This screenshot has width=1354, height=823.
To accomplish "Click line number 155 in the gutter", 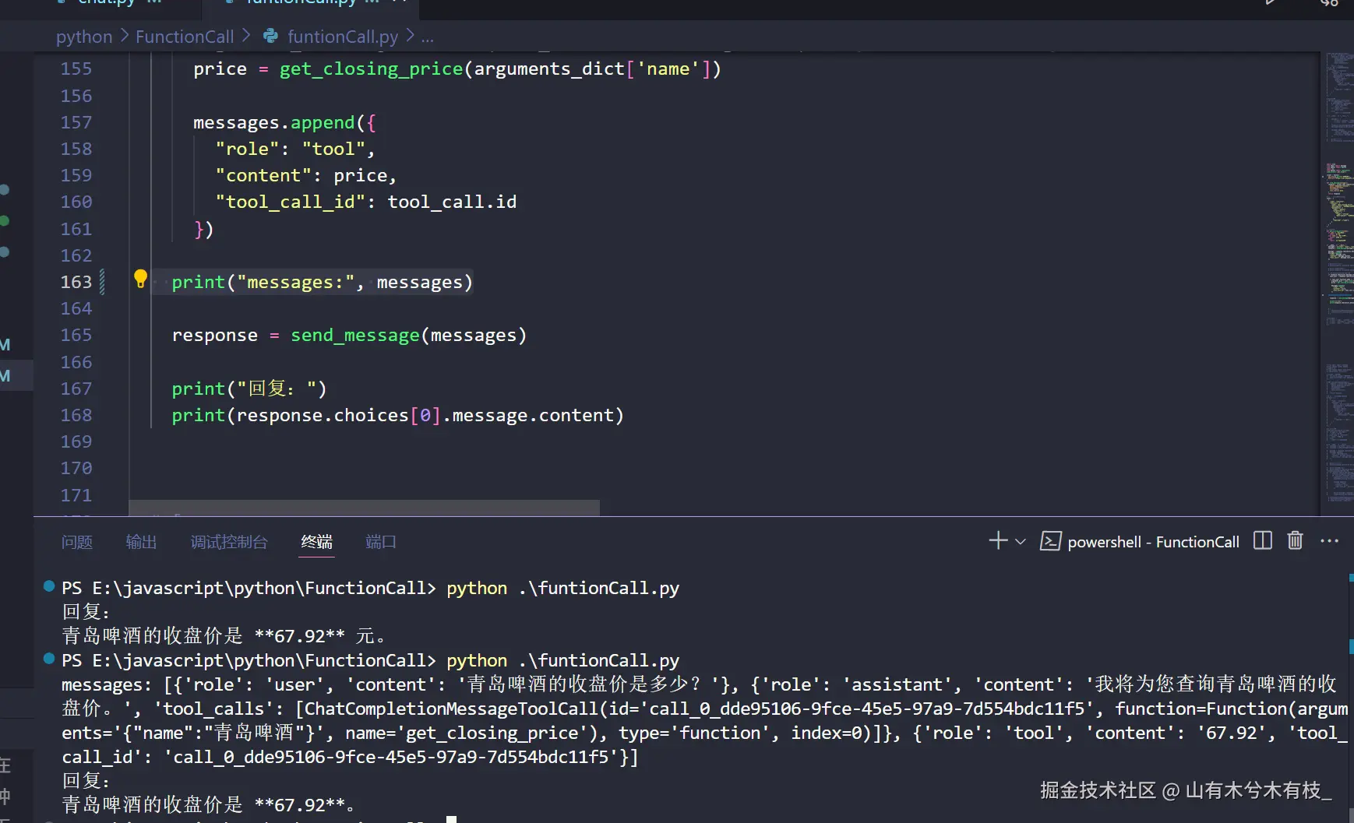I will (x=76, y=69).
